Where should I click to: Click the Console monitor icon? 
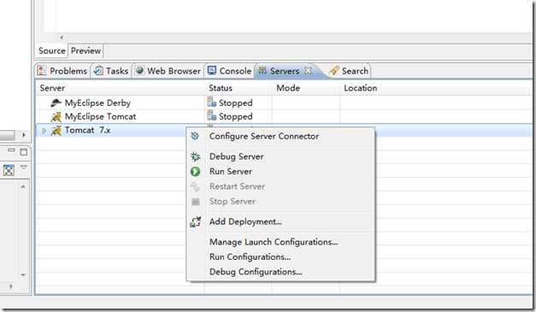point(212,70)
